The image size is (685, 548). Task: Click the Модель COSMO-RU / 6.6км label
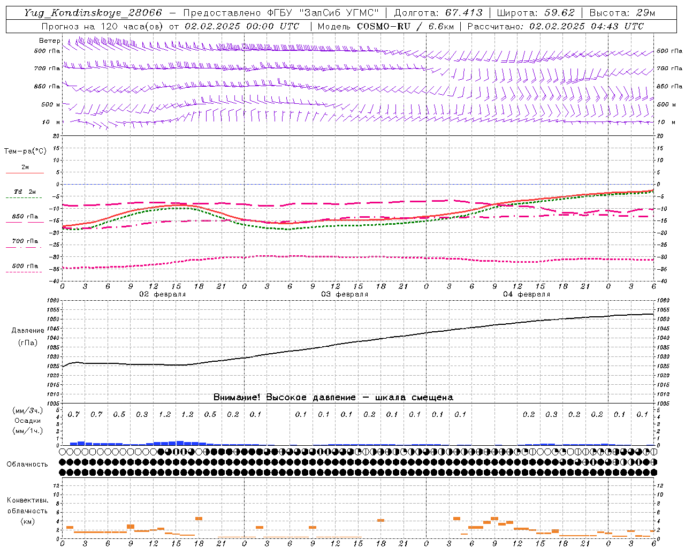[x=385, y=26]
